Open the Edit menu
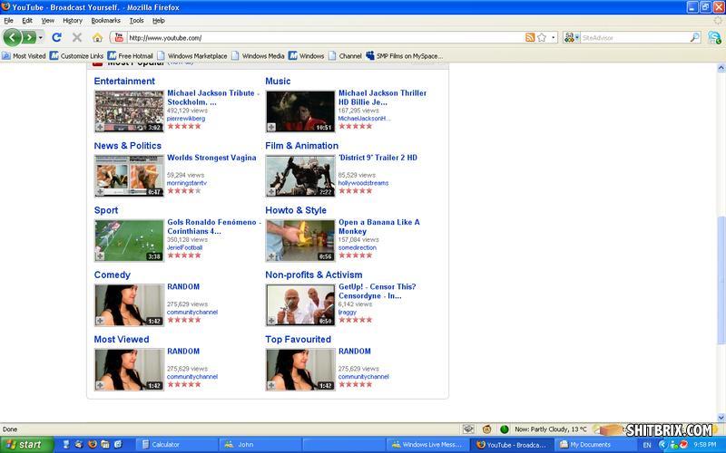This screenshot has height=453, width=726. click(x=27, y=20)
